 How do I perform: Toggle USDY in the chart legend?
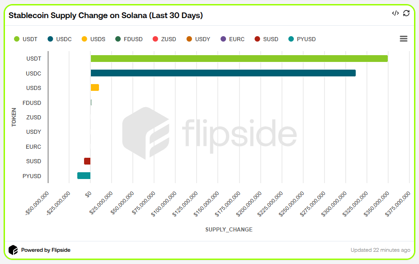click(x=188, y=39)
